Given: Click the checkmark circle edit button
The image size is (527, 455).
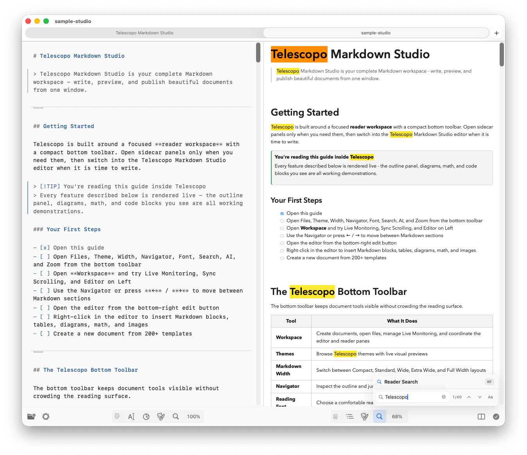Looking at the screenshot, I should tap(496, 416).
